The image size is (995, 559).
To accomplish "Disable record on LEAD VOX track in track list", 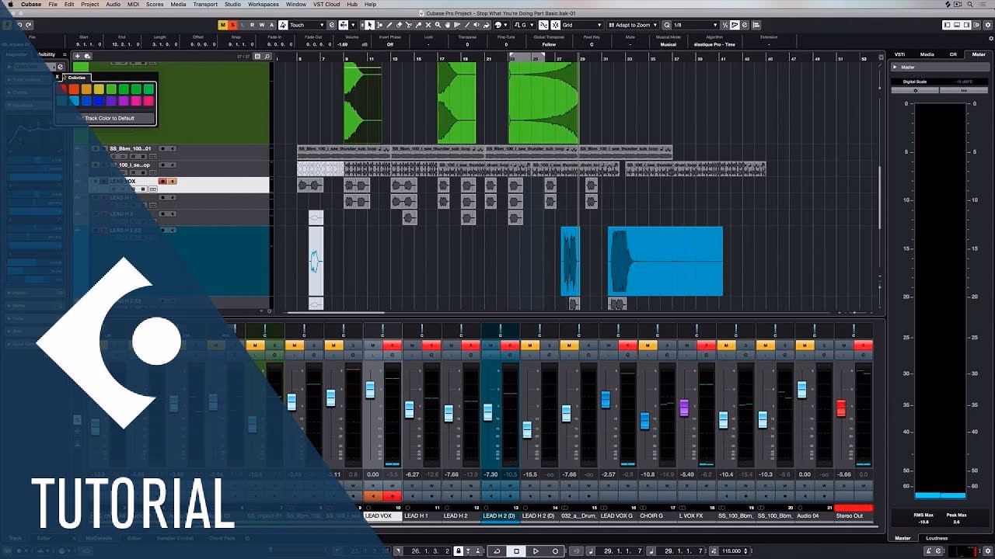I will (162, 181).
